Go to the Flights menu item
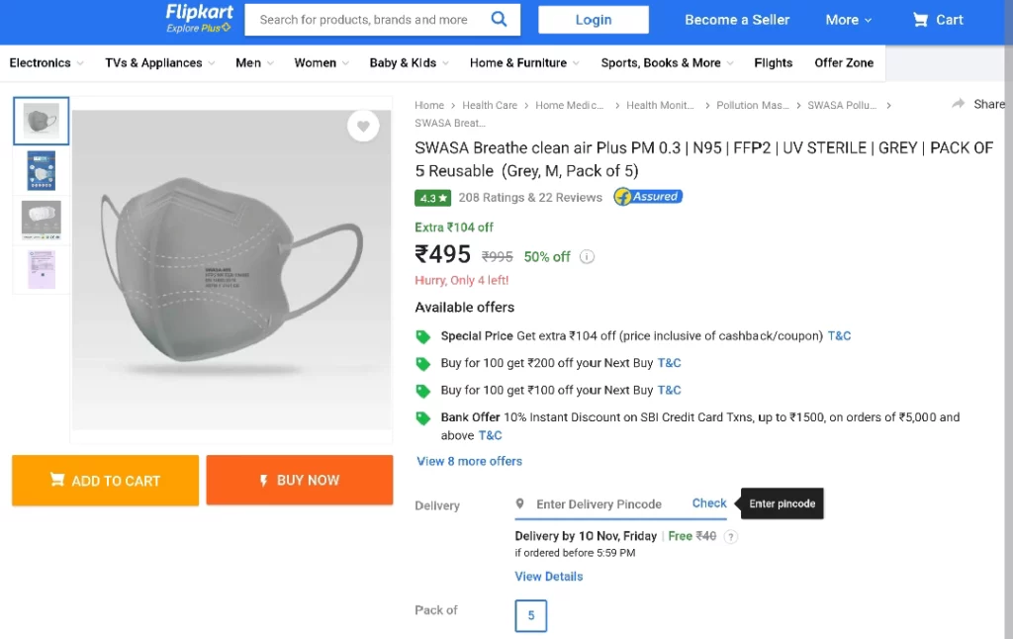The image size is (1013, 639). 773,62
